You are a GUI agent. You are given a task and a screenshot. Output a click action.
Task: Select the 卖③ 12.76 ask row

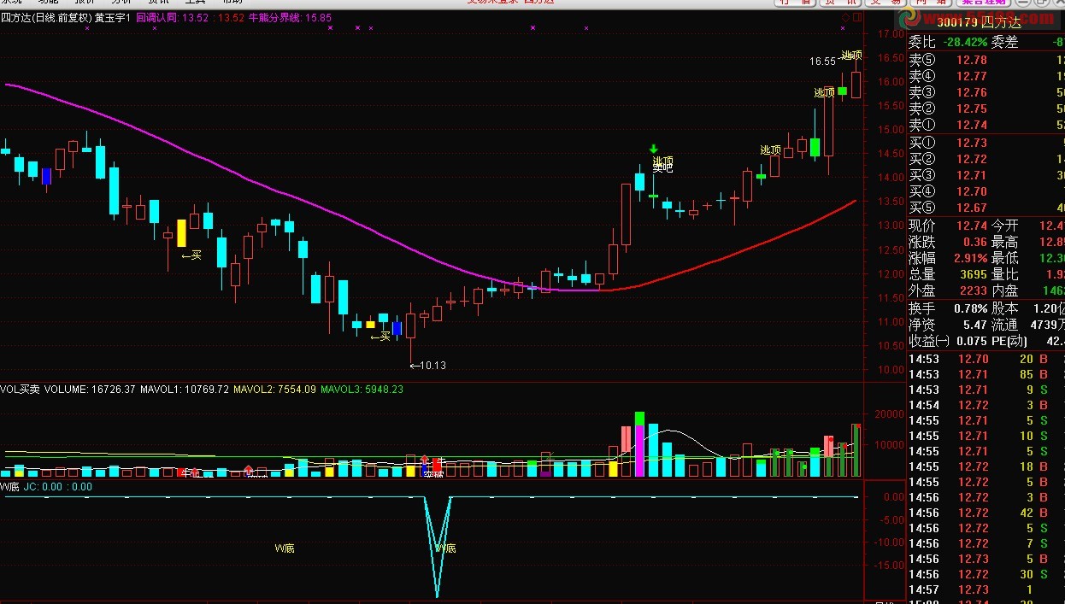pos(986,92)
